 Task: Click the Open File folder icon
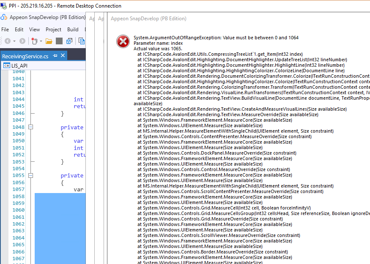[x=49, y=41]
